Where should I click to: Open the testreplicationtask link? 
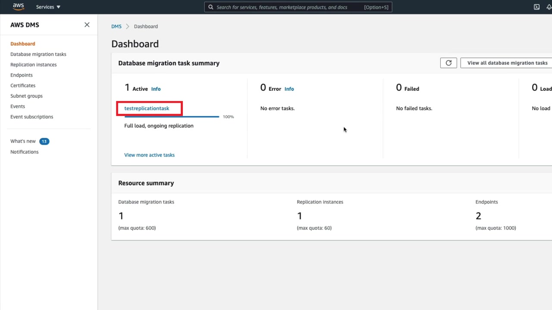click(147, 108)
